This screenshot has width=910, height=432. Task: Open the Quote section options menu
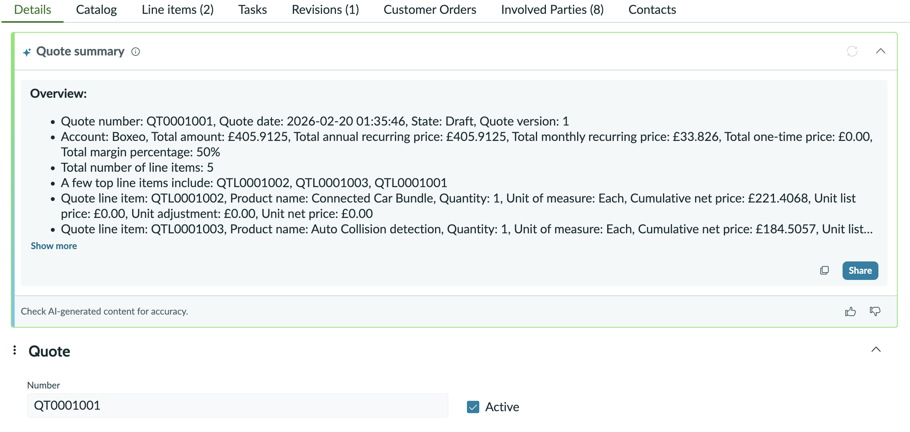tap(15, 350)
